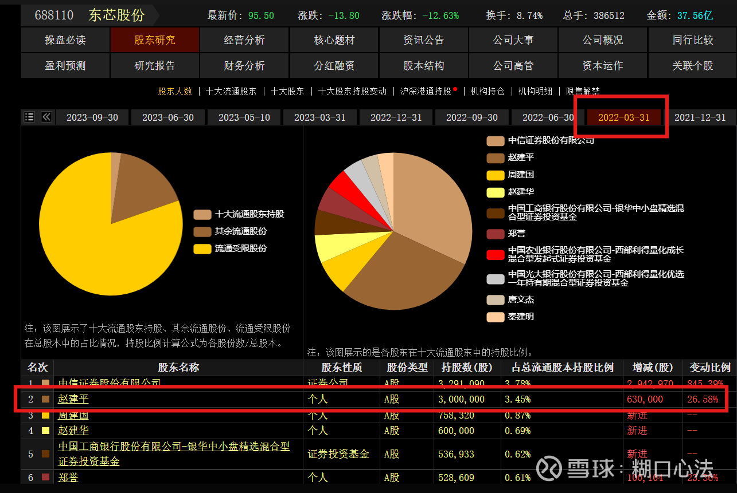Open shareholder 郑誉 link in the table
The height and width of the screenshot is (493, 737).
[68, 478]
